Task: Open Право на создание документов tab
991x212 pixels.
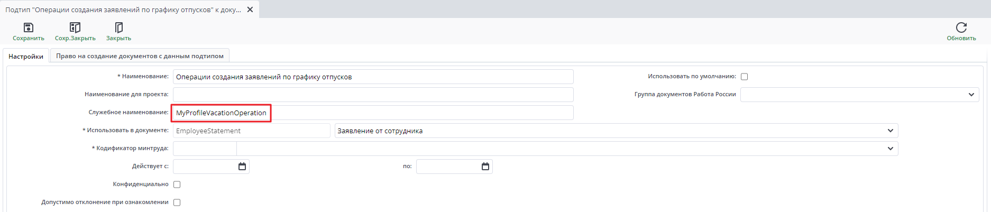Action: [140, 56]
